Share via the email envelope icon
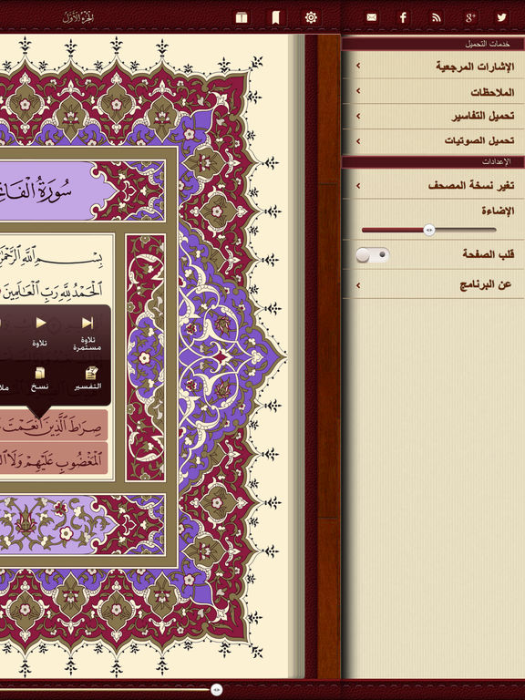Viewport: 525px width, 700px height. [372, 17]
